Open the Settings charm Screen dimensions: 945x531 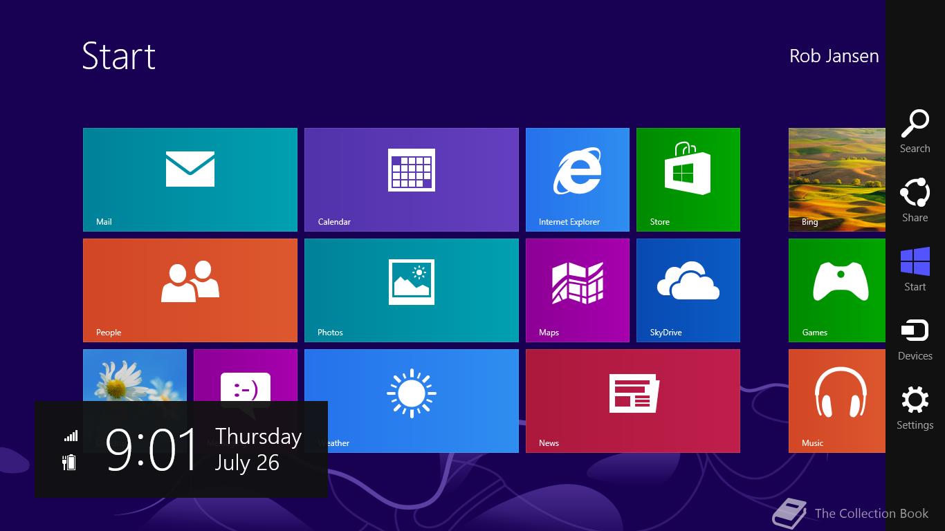(x=915, y=408)
